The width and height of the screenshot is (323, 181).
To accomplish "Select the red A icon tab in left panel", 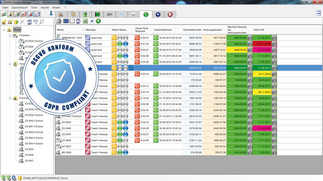I will coord(31,14).
